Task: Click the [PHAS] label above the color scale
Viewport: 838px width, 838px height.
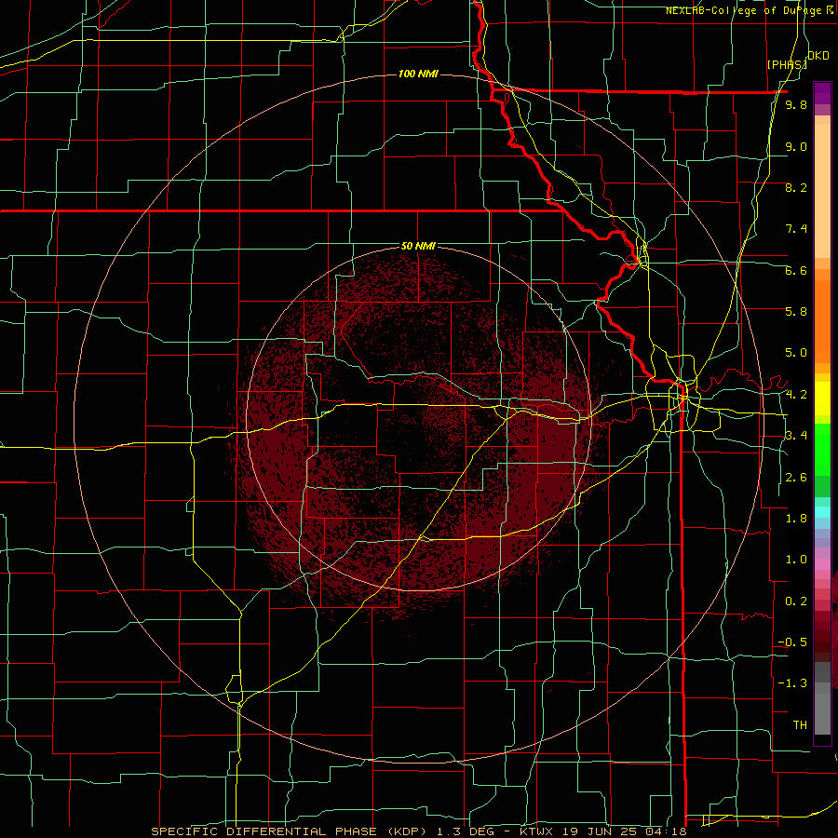Action: pyautogui.click(x=787, y=64)
